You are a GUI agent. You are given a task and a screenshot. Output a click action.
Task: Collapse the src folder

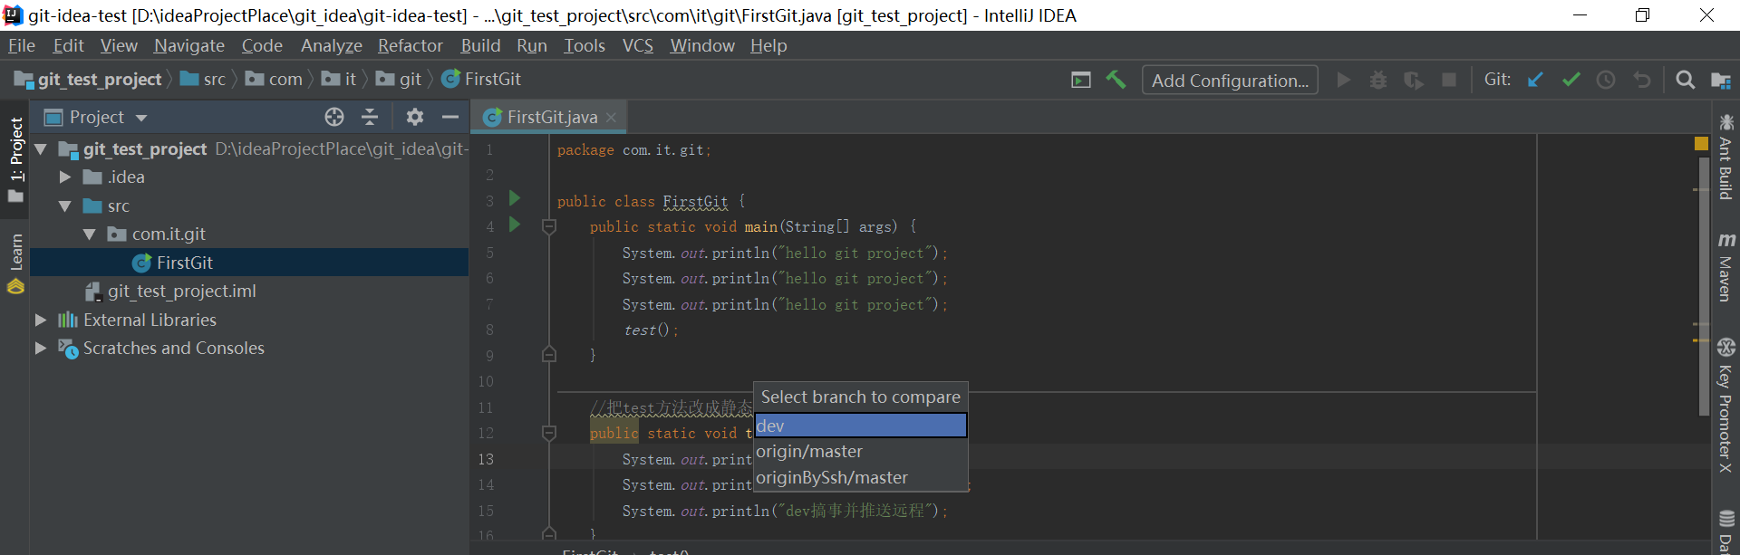tap(65, 206)
